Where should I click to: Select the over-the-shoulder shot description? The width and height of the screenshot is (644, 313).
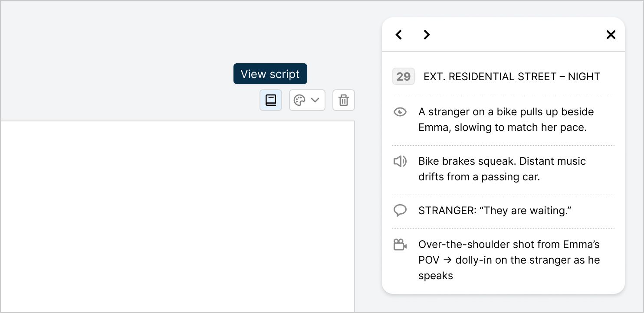click(509, 260)
